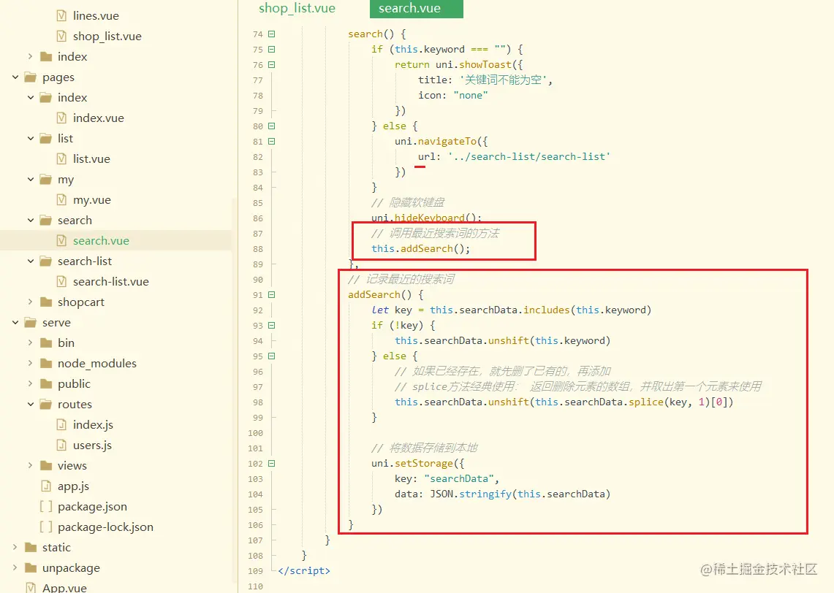Collapse the routes folder chevron

coord(31,405)
